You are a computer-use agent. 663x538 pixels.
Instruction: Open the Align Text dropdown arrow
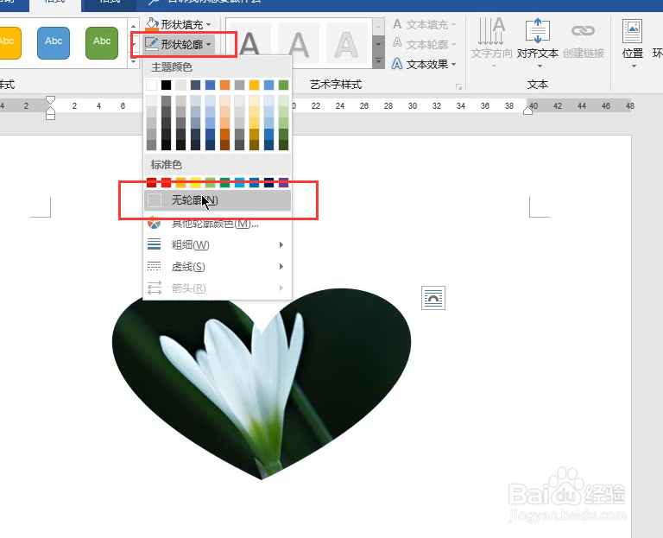click(x=540, y=66)
